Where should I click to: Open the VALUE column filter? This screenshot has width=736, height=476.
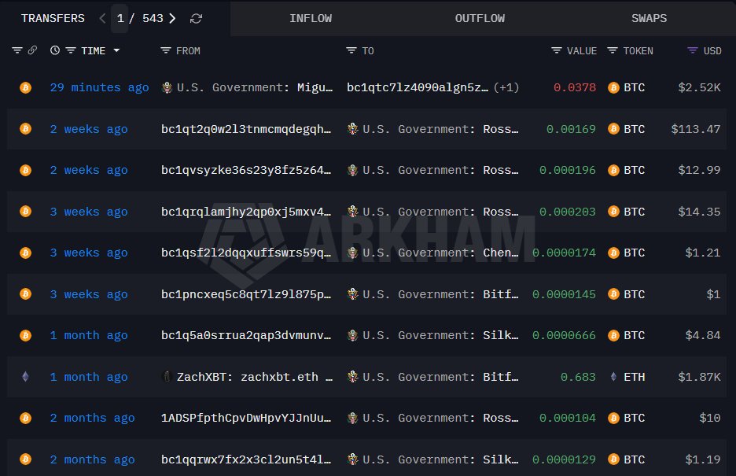pos(556,50)
